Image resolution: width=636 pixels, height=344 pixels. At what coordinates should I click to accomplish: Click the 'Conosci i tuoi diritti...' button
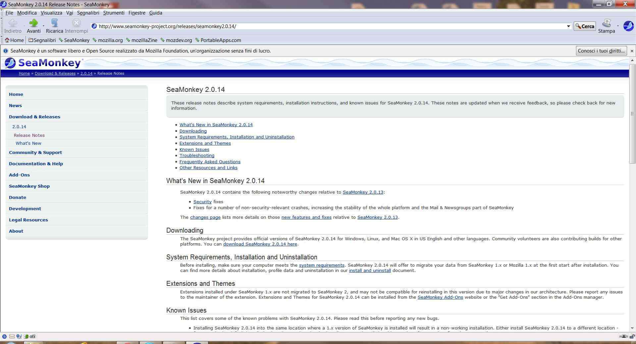[601, 51]
